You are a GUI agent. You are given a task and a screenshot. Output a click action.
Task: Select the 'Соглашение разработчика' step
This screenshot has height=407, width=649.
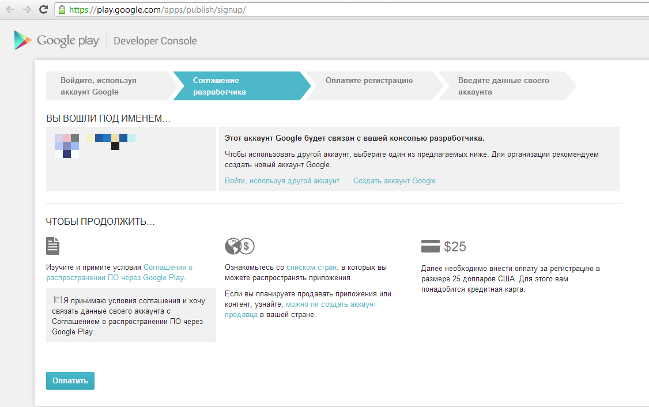[x=242, y=86]
